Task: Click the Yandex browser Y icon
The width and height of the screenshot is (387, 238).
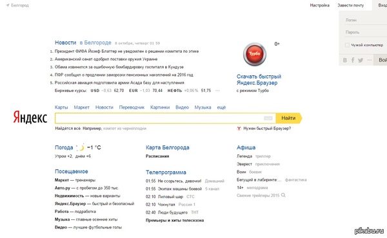Action: click(x=239, y=129)
